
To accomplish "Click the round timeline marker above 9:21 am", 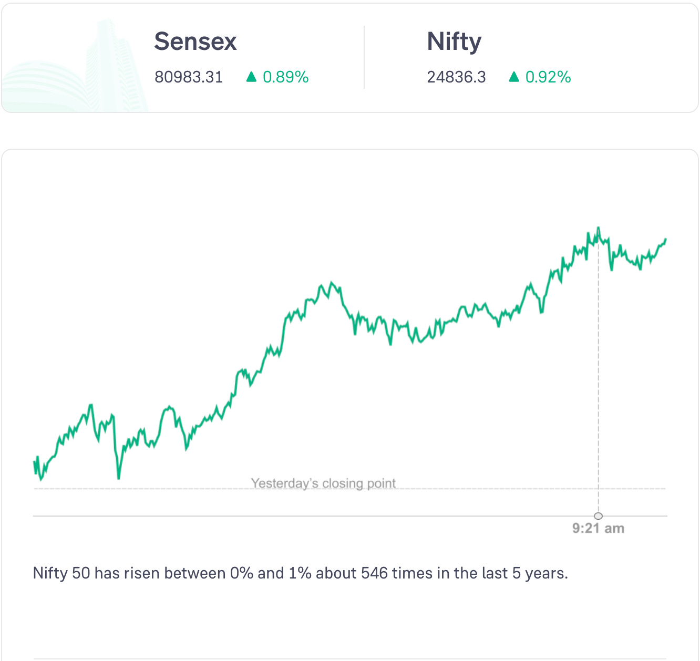I will pos(598,516).
